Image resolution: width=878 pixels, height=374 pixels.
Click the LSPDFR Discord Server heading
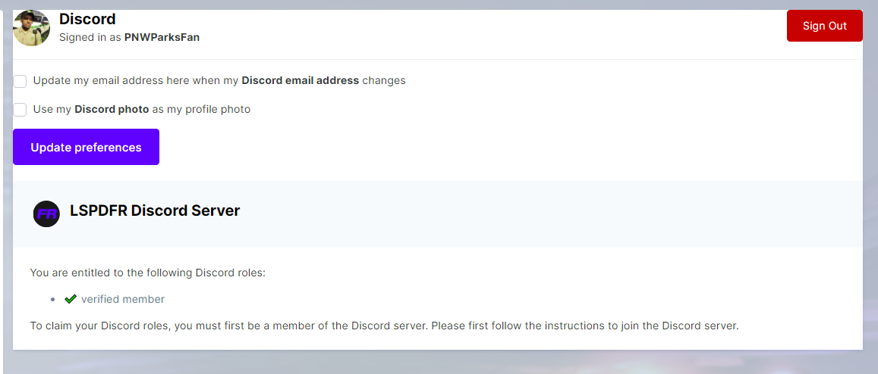[155, 211]
